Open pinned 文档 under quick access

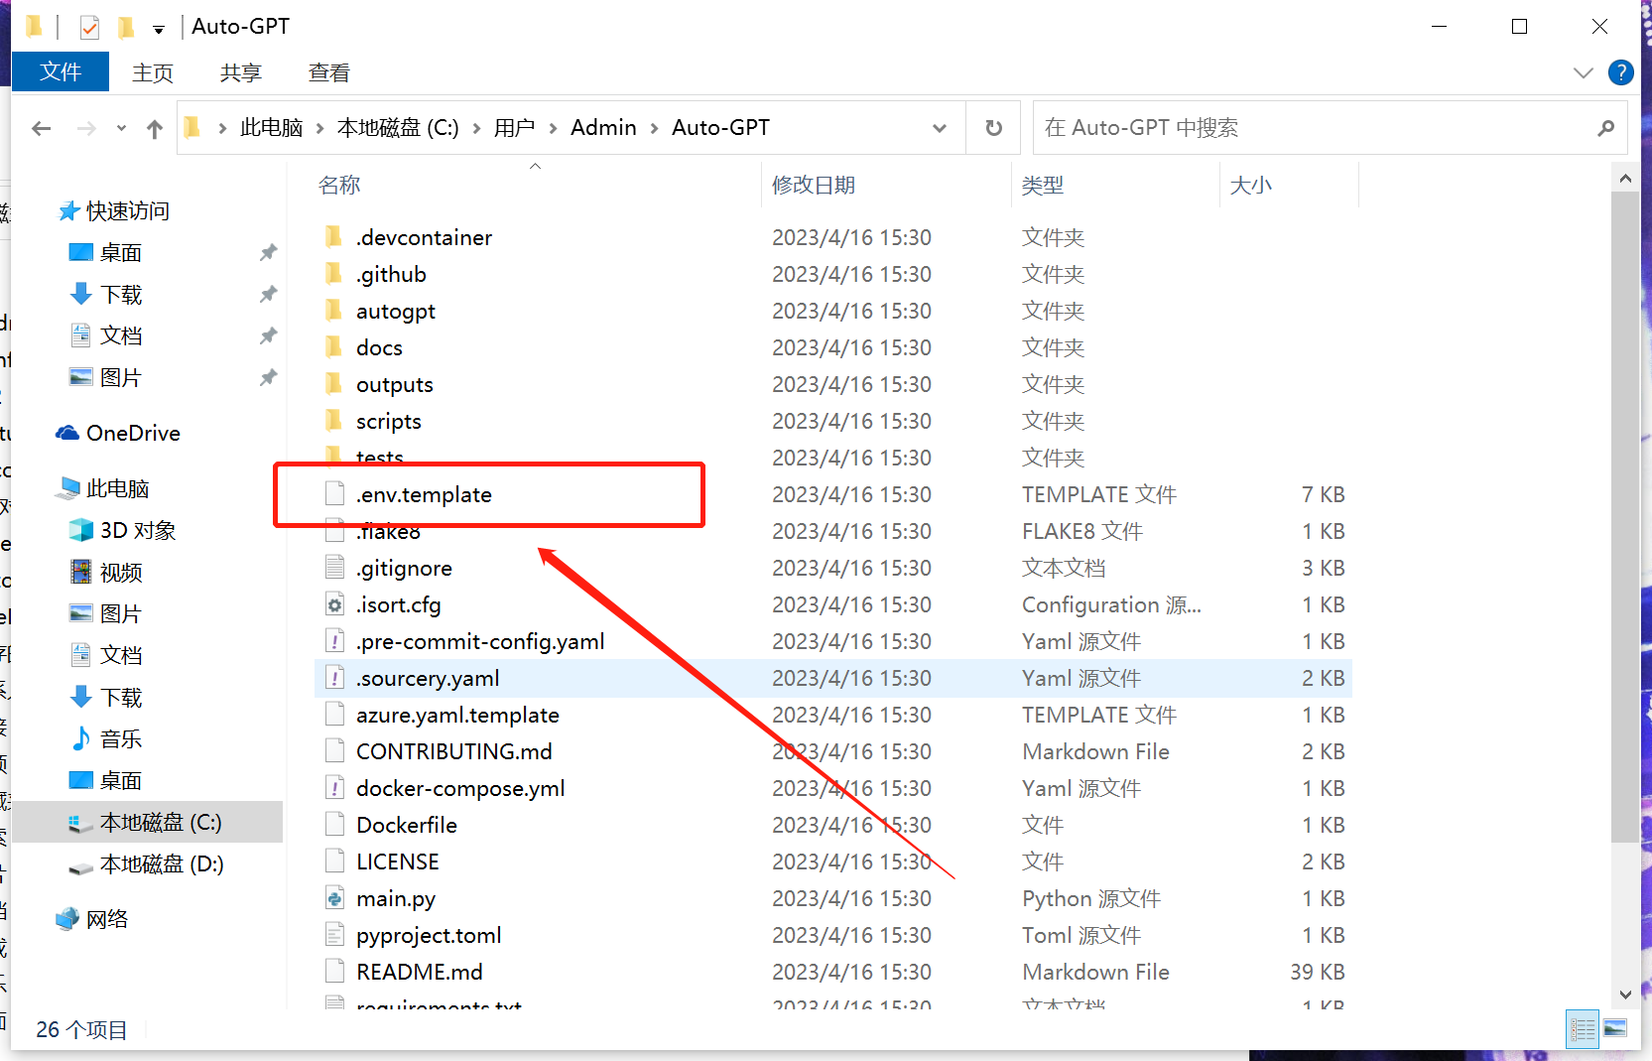click(x=121, y=336)
